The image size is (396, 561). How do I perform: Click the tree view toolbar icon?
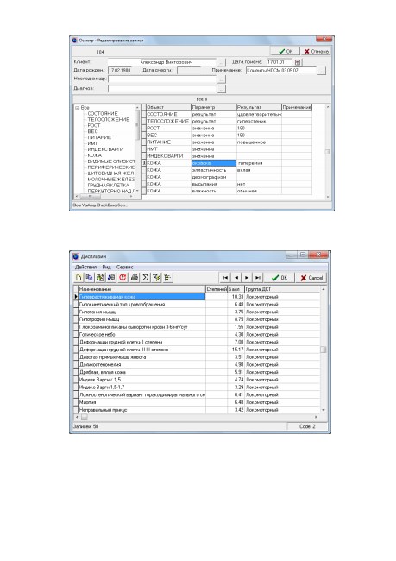tap(167, 277)
